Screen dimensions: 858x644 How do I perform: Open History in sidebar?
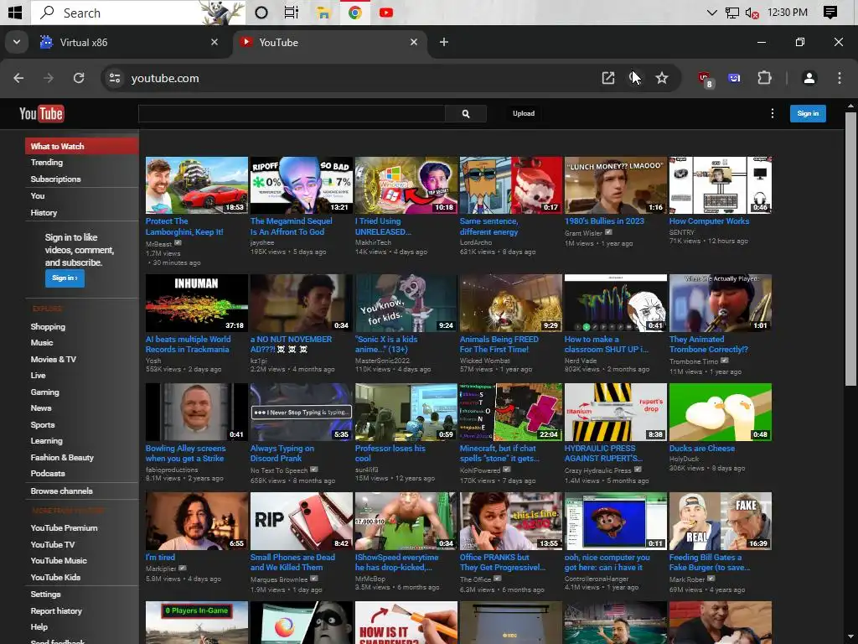pyautogui.click(x=44, y=212)
